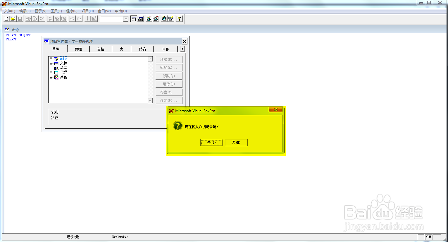Expand the 代码 tree node
This screenshot has width=448, height=242.
(51, 73)
